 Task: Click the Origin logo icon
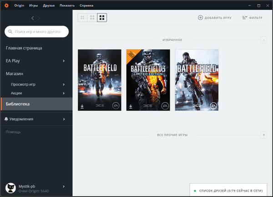pos(6,5)
